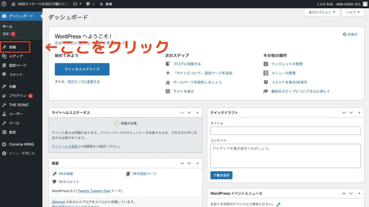This screenshot has height=207, width=369.
Task: Focus the コンテンツ text area
Action: (285, 156)
